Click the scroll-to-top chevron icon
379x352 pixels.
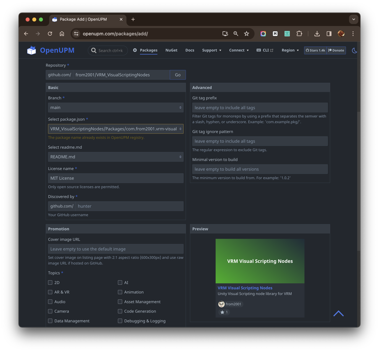pos(338,313)
